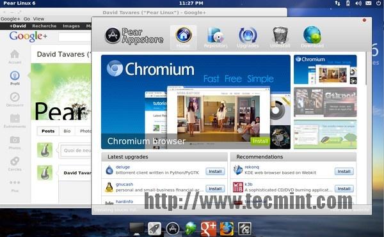Open the monitor desktop icon in the dock

136,229
